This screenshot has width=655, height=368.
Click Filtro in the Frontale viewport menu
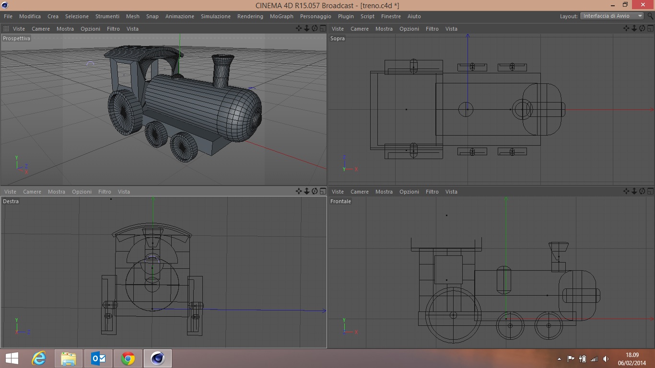tap(432, 192)
